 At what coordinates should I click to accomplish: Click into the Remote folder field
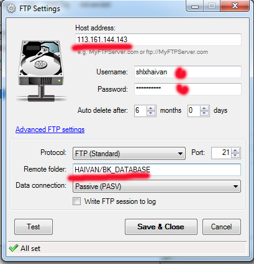tap(156, 170)
